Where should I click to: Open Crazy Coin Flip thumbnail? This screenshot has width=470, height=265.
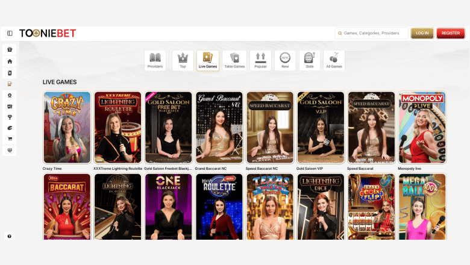371,207
